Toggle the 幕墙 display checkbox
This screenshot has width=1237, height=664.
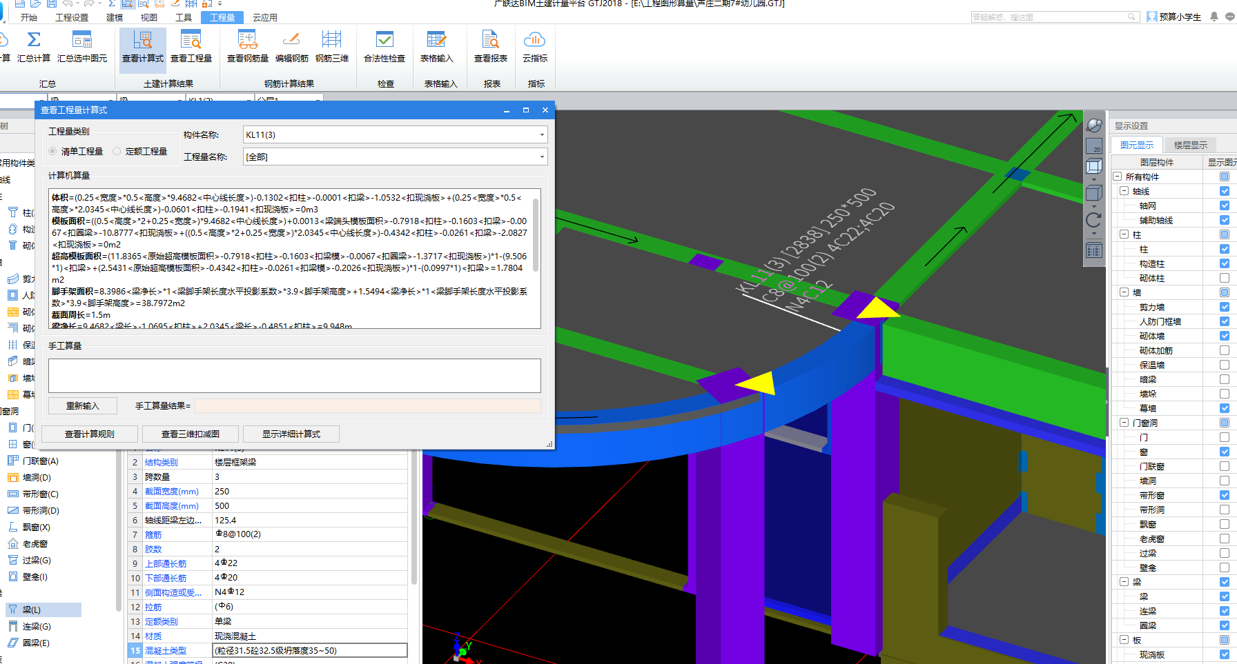[1225, 408]
